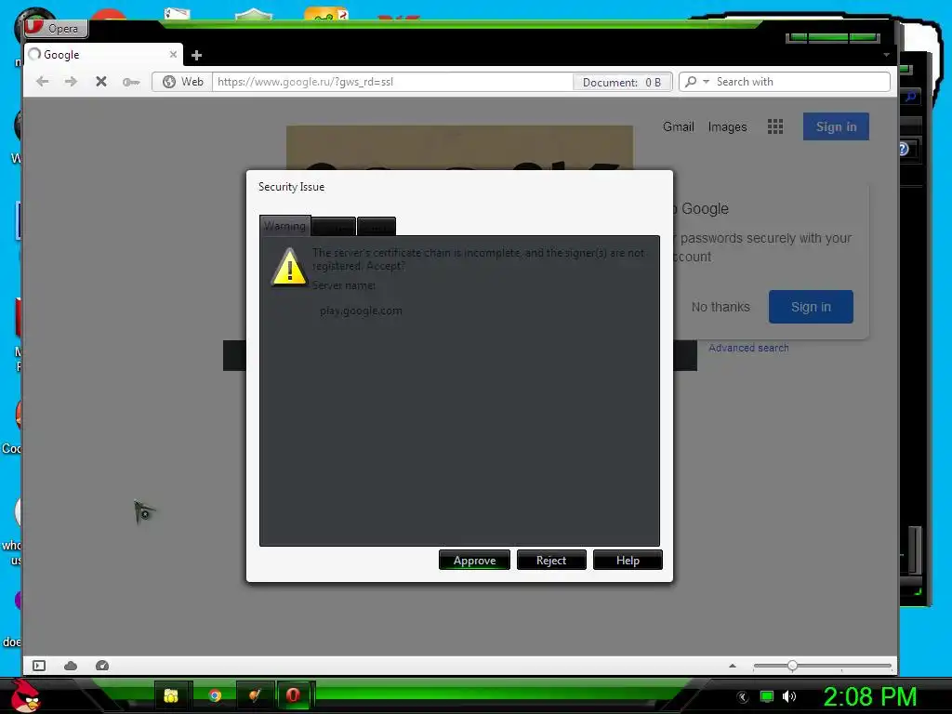The width and height of the screenshot is (952, 714).
Task: Click the top Sign in button
Action: (836, 126)
